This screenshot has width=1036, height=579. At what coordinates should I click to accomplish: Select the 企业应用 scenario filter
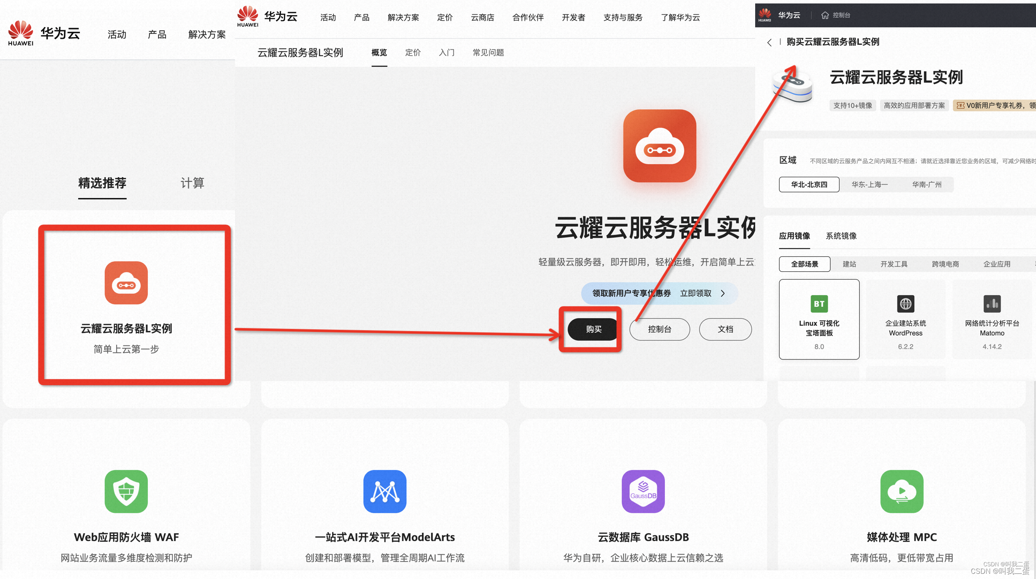click(997, 264)
